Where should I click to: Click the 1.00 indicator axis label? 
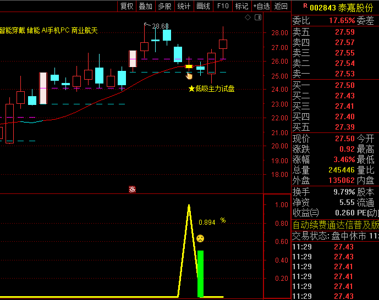click(x=282, y=205)
